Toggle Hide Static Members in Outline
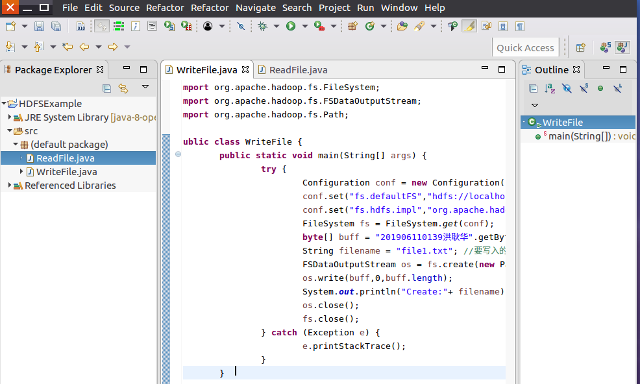The width and height of the screenshot is (640, 384). pos(584,88)
